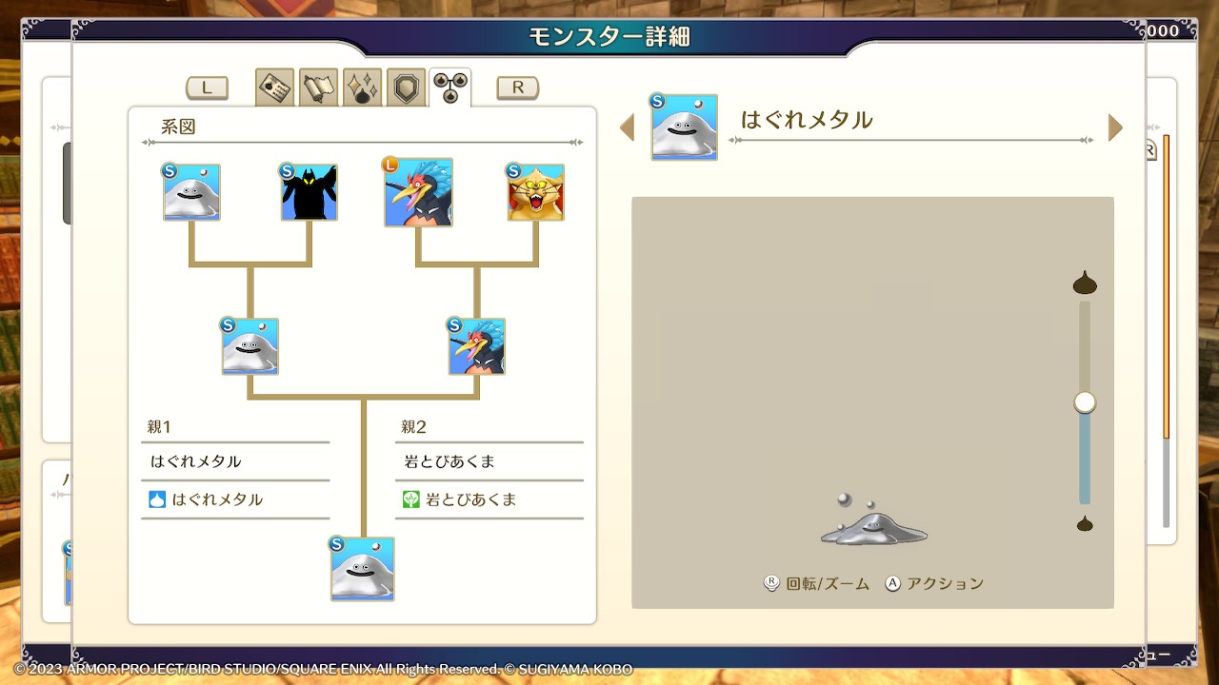Click the R shoulder button

[518, 88]
